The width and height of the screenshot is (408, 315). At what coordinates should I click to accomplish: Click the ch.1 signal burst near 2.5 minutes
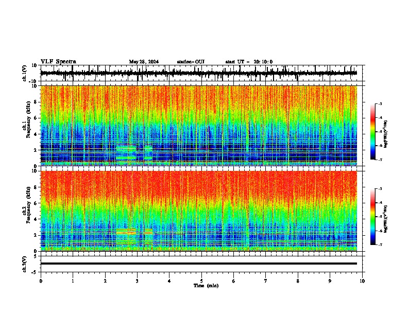click(x=126, y=153)
